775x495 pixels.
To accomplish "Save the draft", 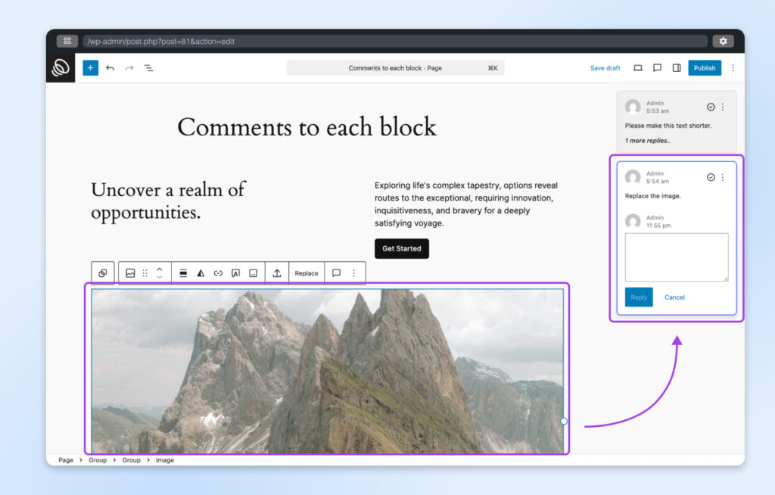I will [605, 67].
